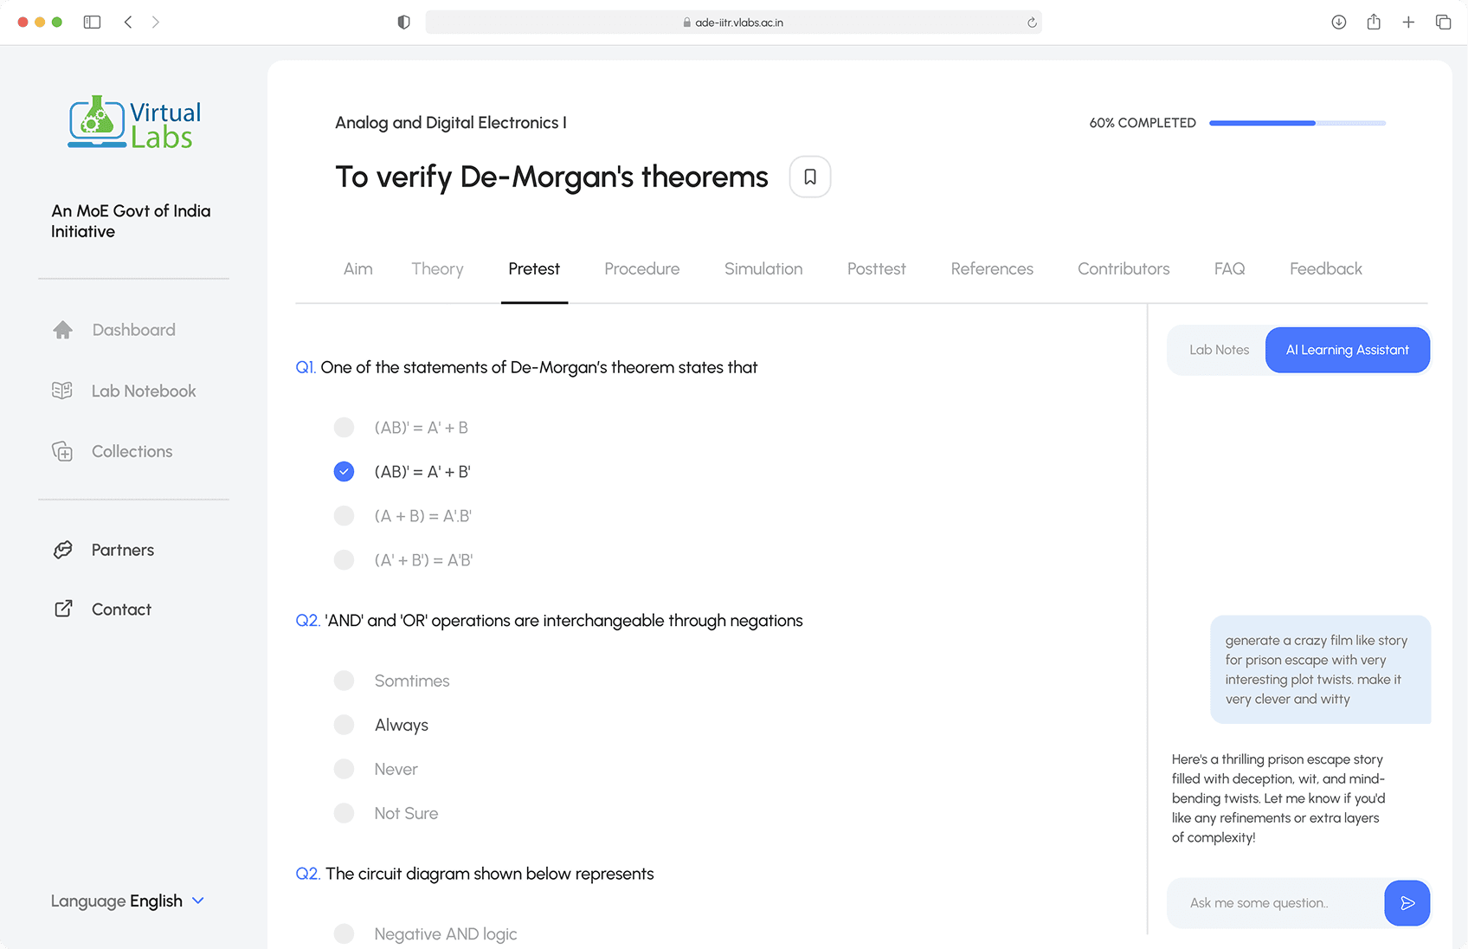Reload the page with the refresh icon
Image resolution: width=1468 pixels, height=949 pixels.
coord(1032,23)
